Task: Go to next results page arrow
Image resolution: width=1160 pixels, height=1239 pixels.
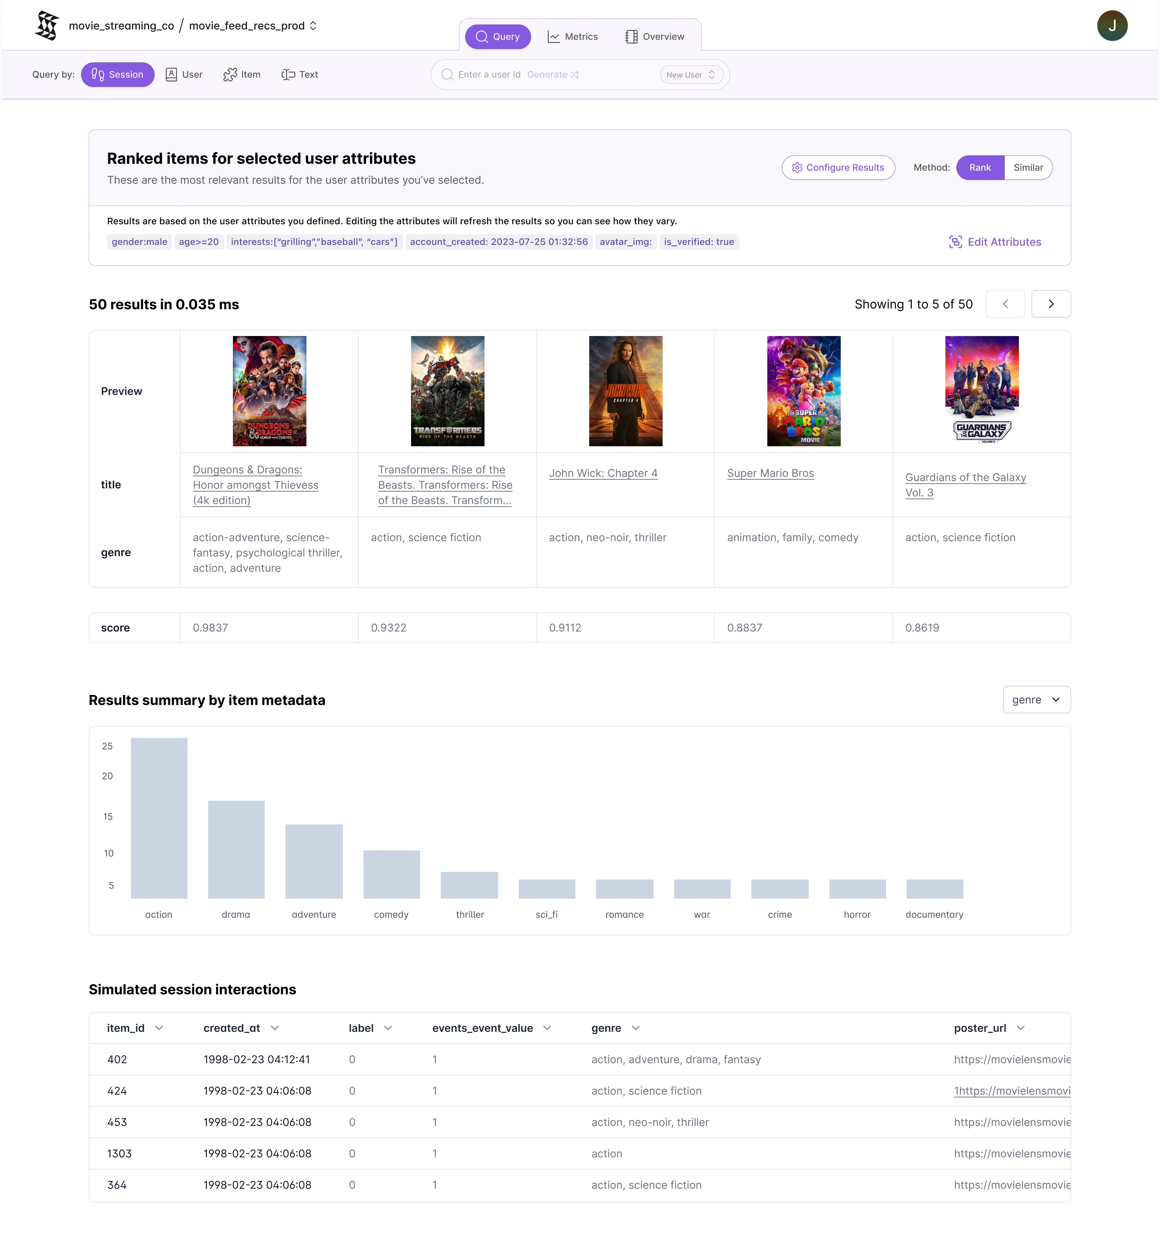Action: [x=1051, y=304]
